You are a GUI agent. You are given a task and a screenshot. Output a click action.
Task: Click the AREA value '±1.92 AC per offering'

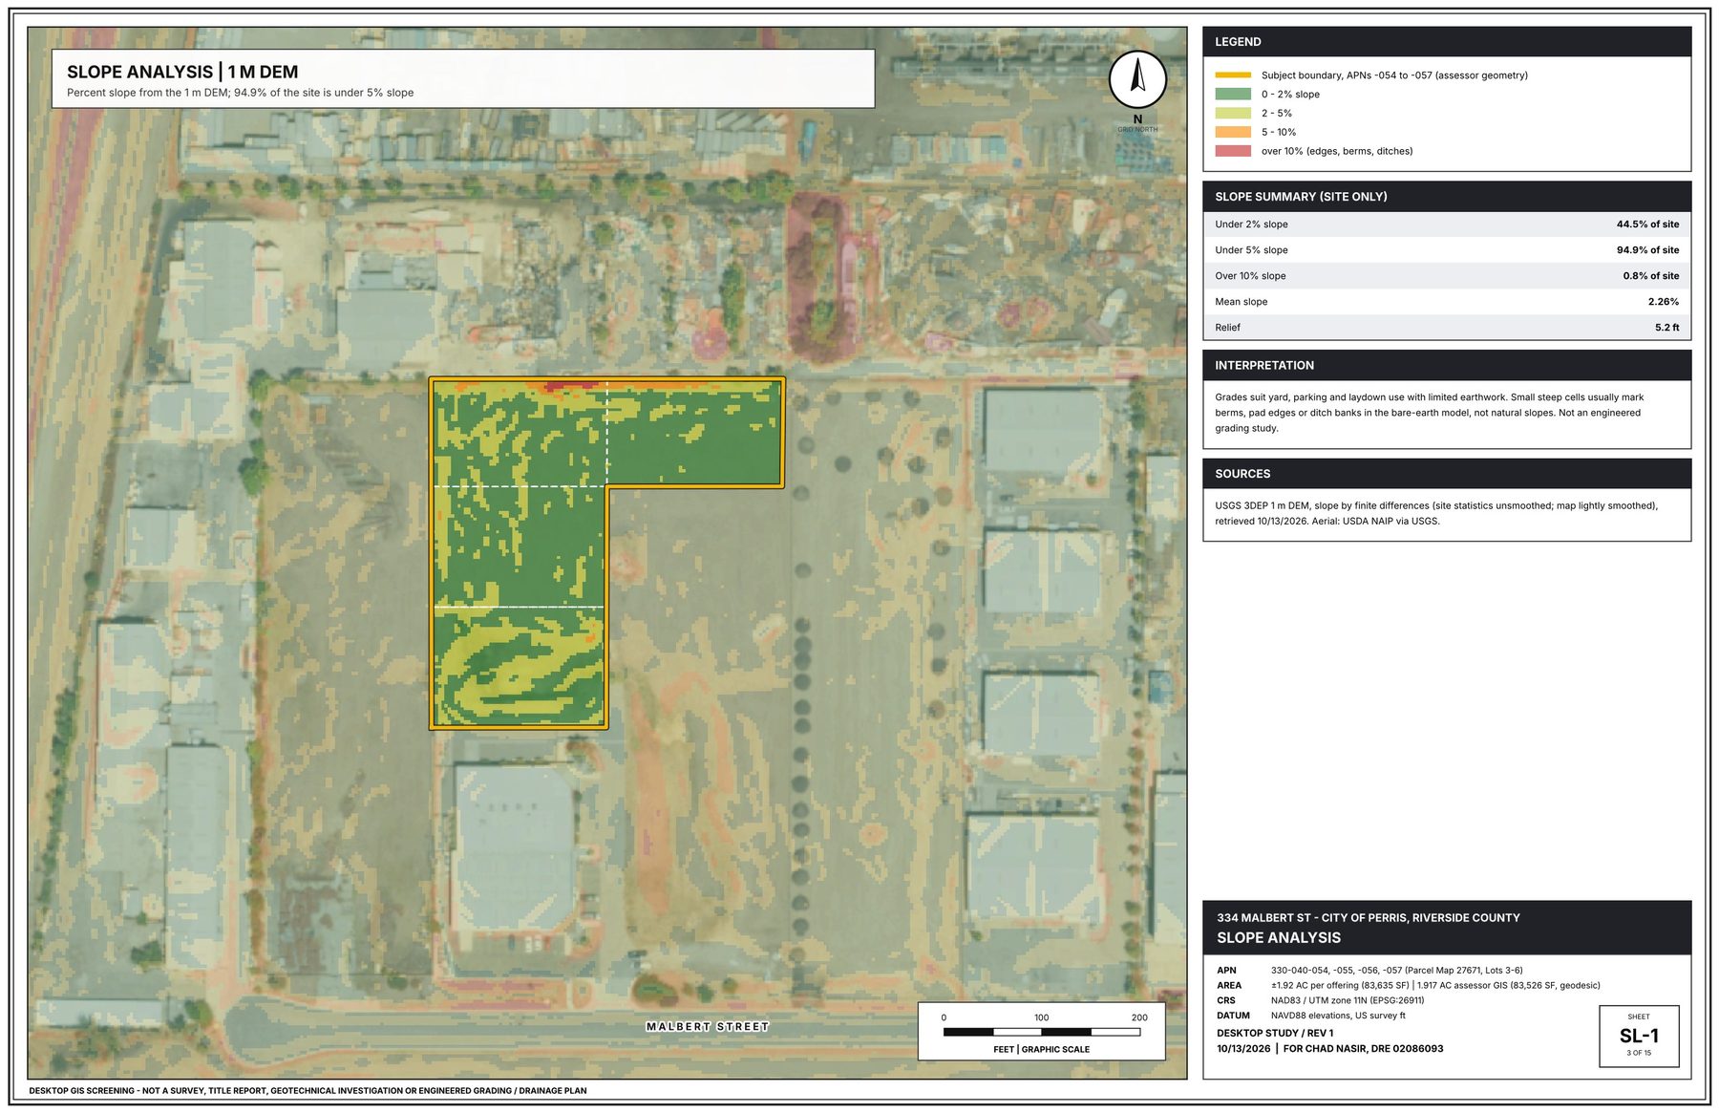tap(1434, 986)
